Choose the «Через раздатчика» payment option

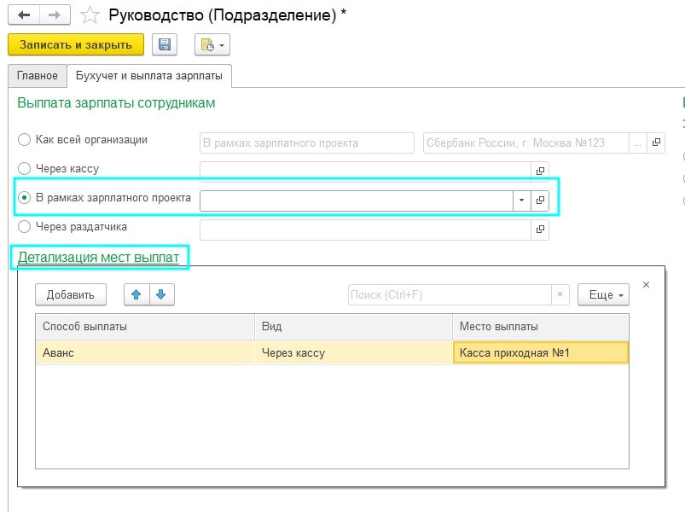click(x=25, y=228)
